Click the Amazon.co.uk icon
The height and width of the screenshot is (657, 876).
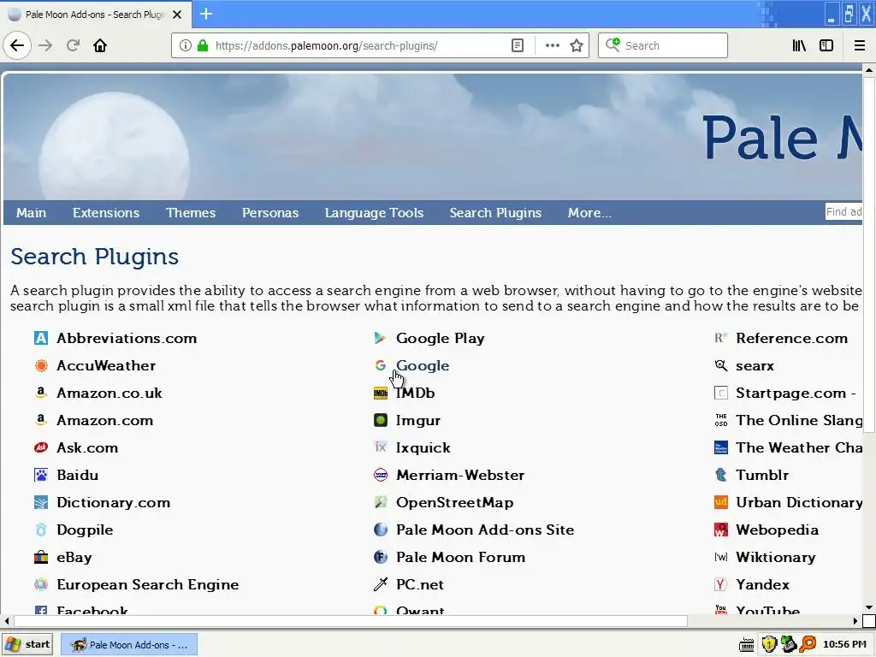click(41, 393)
